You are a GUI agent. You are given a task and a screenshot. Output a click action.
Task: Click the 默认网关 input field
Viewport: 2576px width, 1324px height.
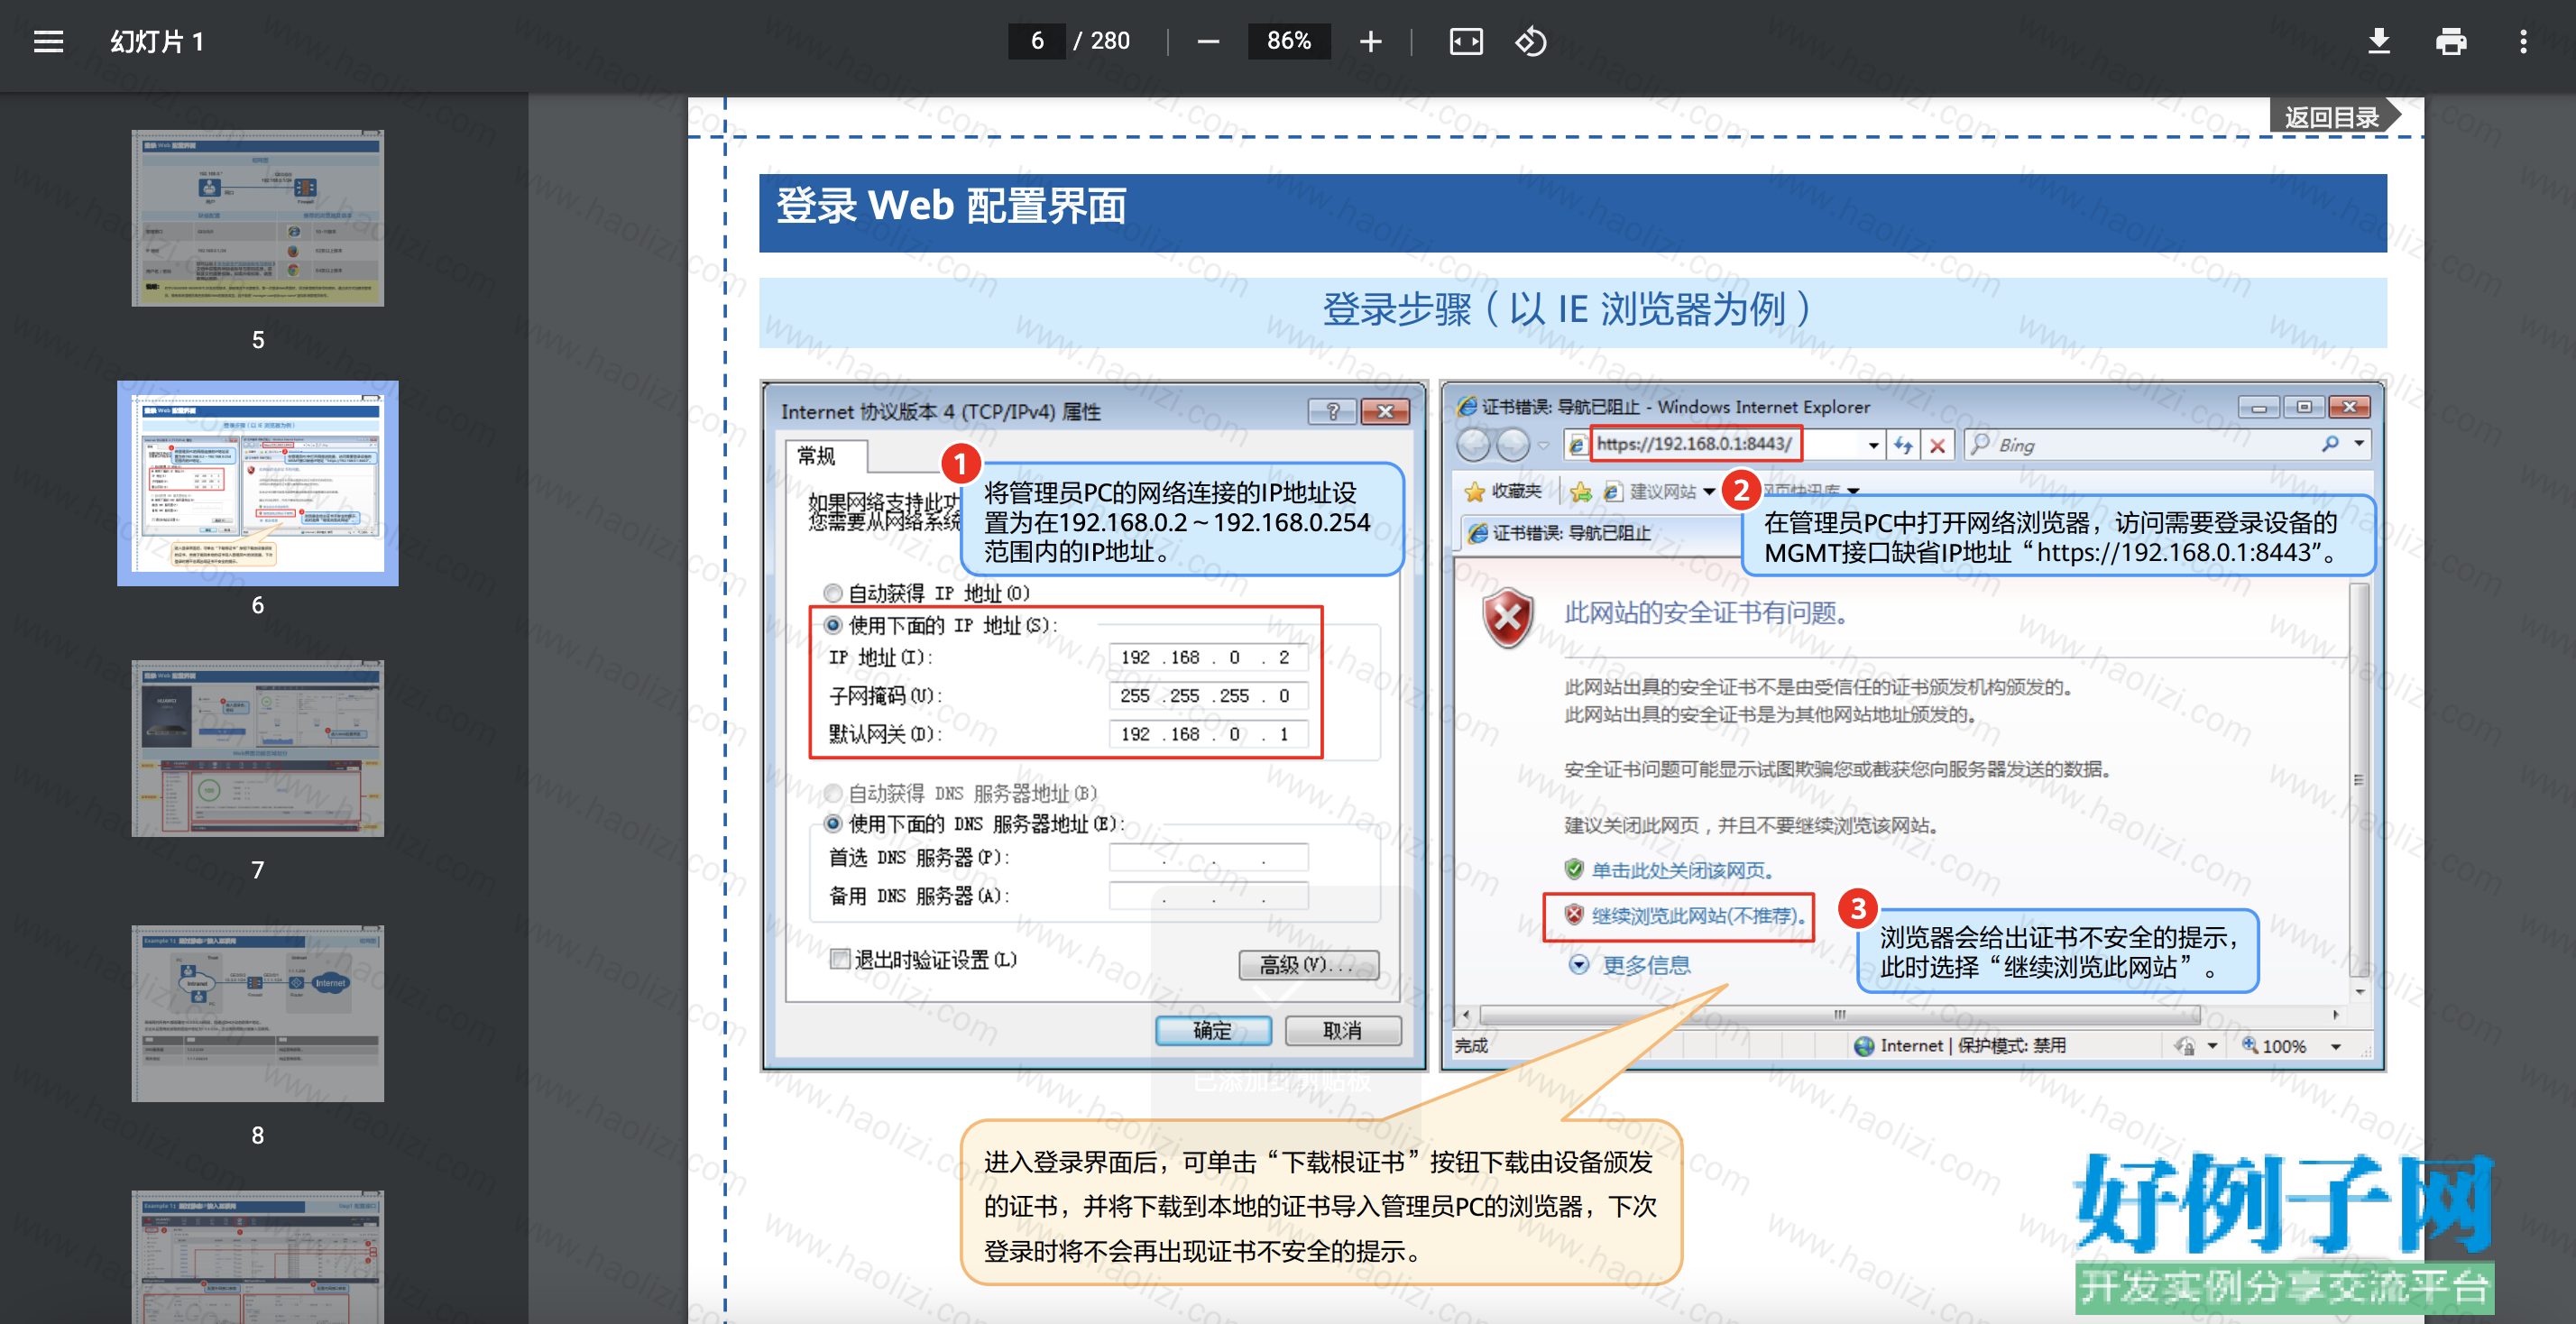(x=1208, y=733)
